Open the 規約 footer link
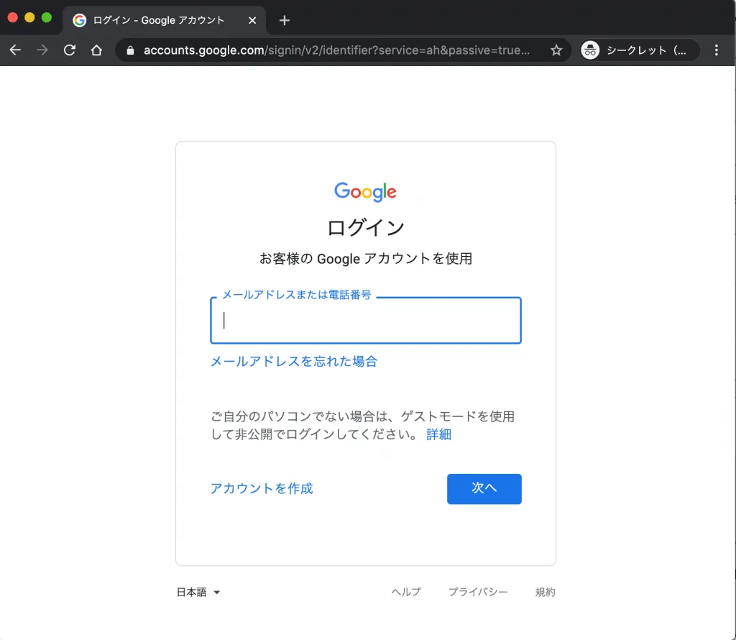 tap(545, 592)
